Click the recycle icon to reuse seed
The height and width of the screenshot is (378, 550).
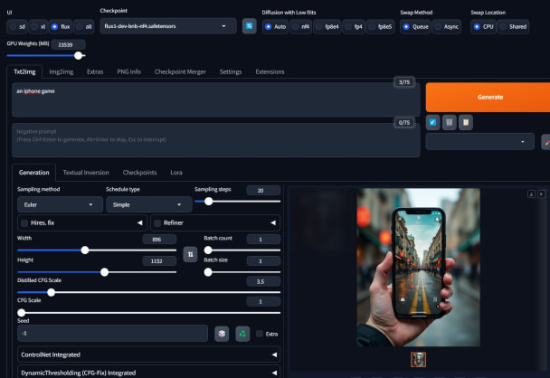tap(242, 334)
